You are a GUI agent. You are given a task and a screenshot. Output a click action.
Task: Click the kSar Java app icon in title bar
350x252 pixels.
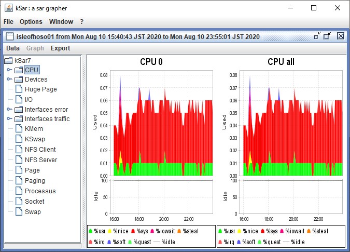click(9, 8)
